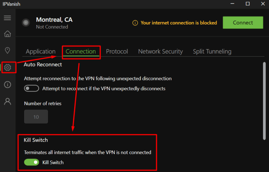The height and width of the screenshot is (172, 269).
Task: Turn off the Kill Switch toggle
Action: (32, 162)
